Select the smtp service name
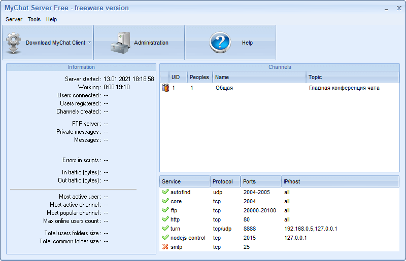406x261 pixels. coord(176,247)
